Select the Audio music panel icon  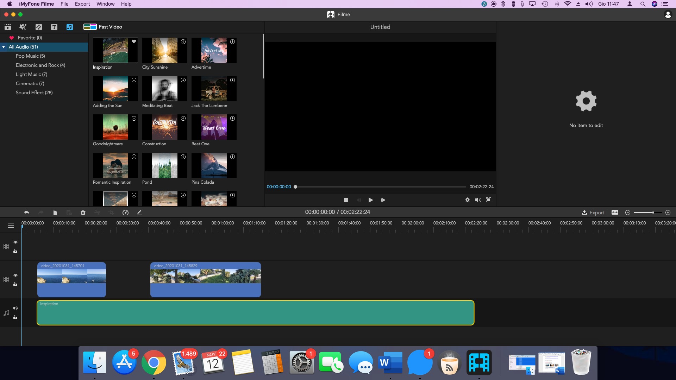coord(69,27)
